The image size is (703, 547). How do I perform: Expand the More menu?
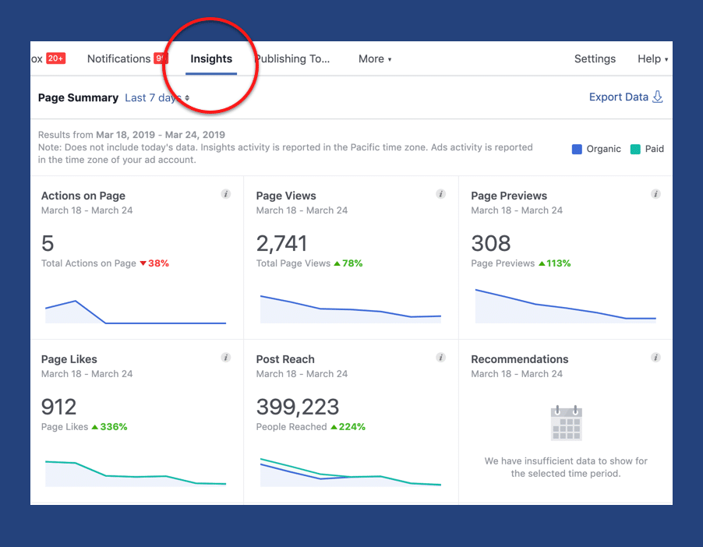tap(375, 59)
